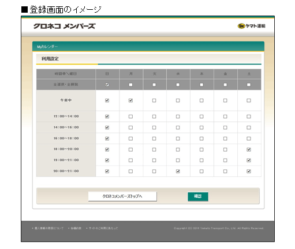This screenshot has height=249, width=295.
Task: Check 12:00~14:00 checkbox for 土
Action: (249, 116)
